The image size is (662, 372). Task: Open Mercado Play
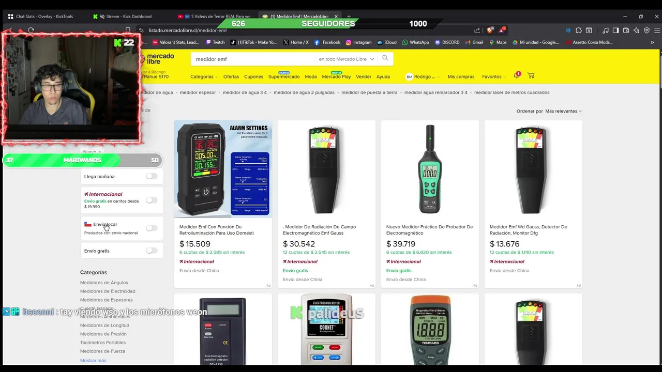click(x=336, y=76)
